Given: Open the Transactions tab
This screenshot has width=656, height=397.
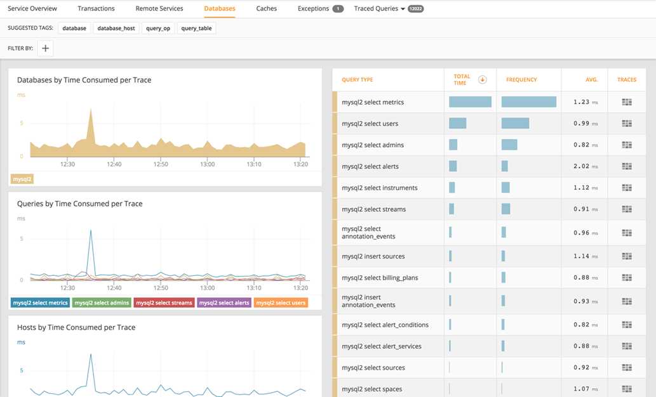Looking at the screenshot, I should [96, 8].
